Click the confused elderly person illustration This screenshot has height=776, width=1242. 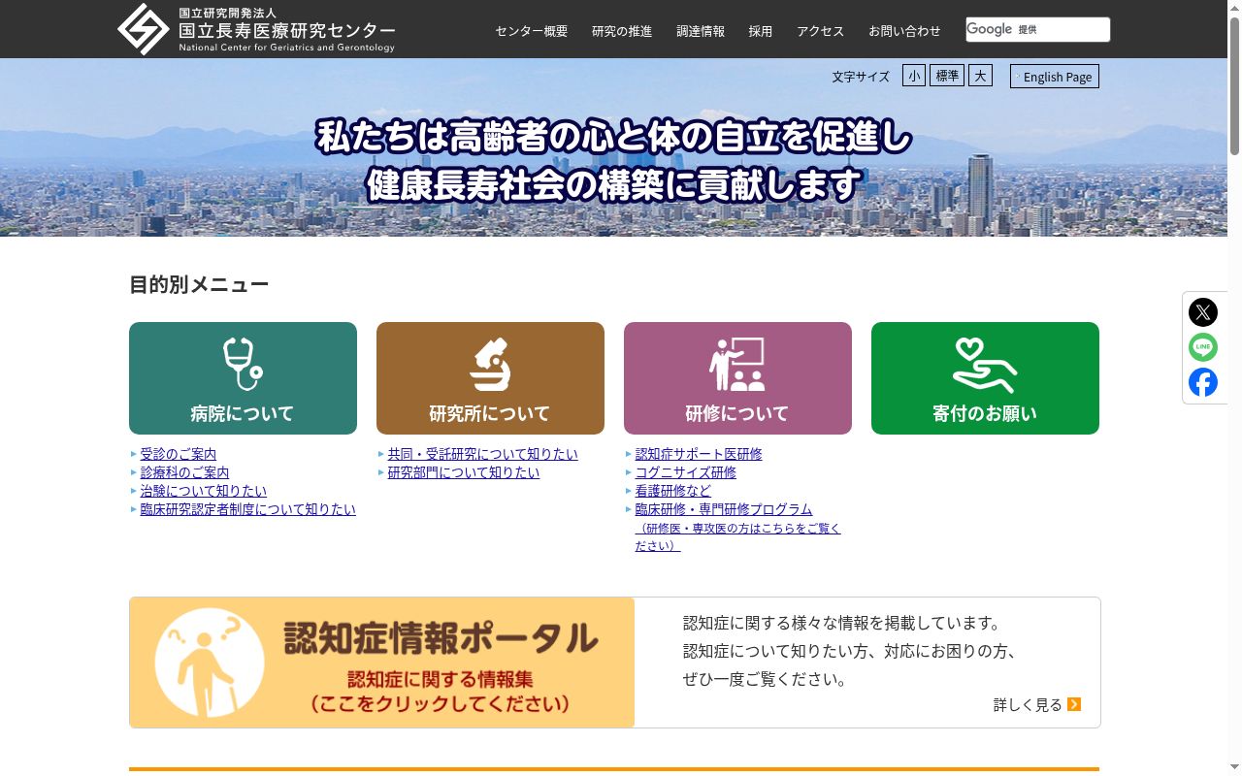[x=209, y=663]
